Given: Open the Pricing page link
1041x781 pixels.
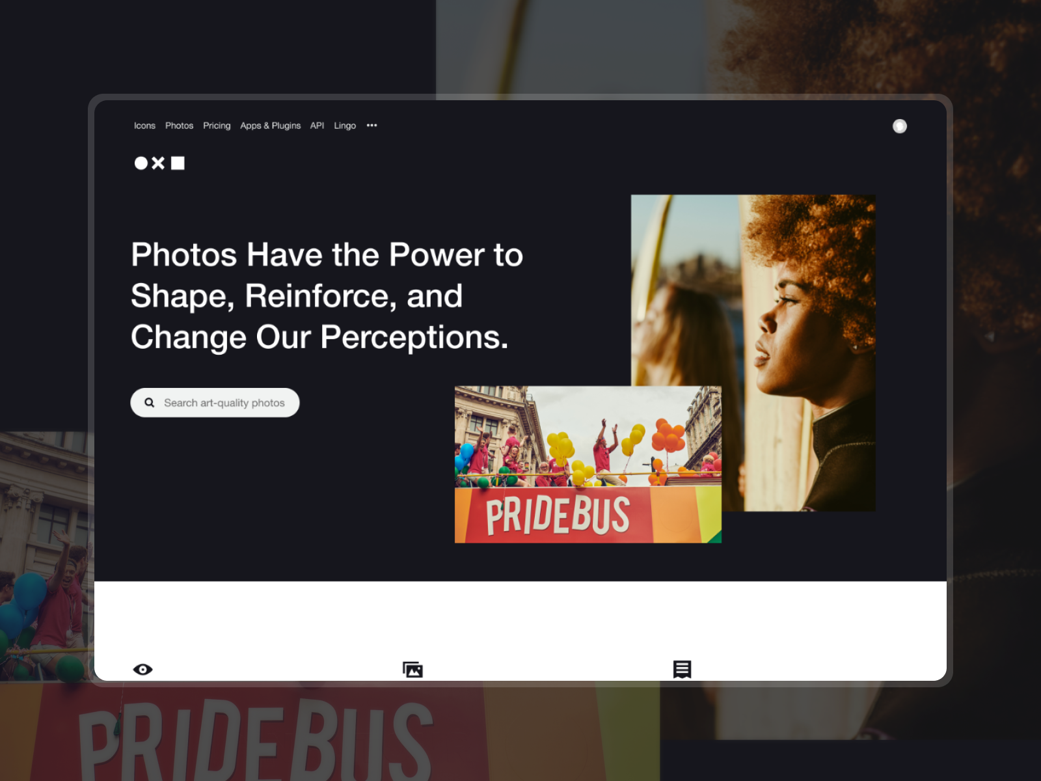Looking at the screenshot, I should click(217, 126).
